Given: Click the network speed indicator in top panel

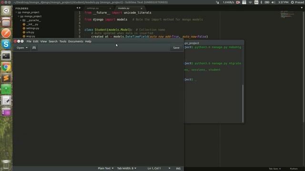Looking at the screenshot, I should pyautogui.click(x=228, y=2).
